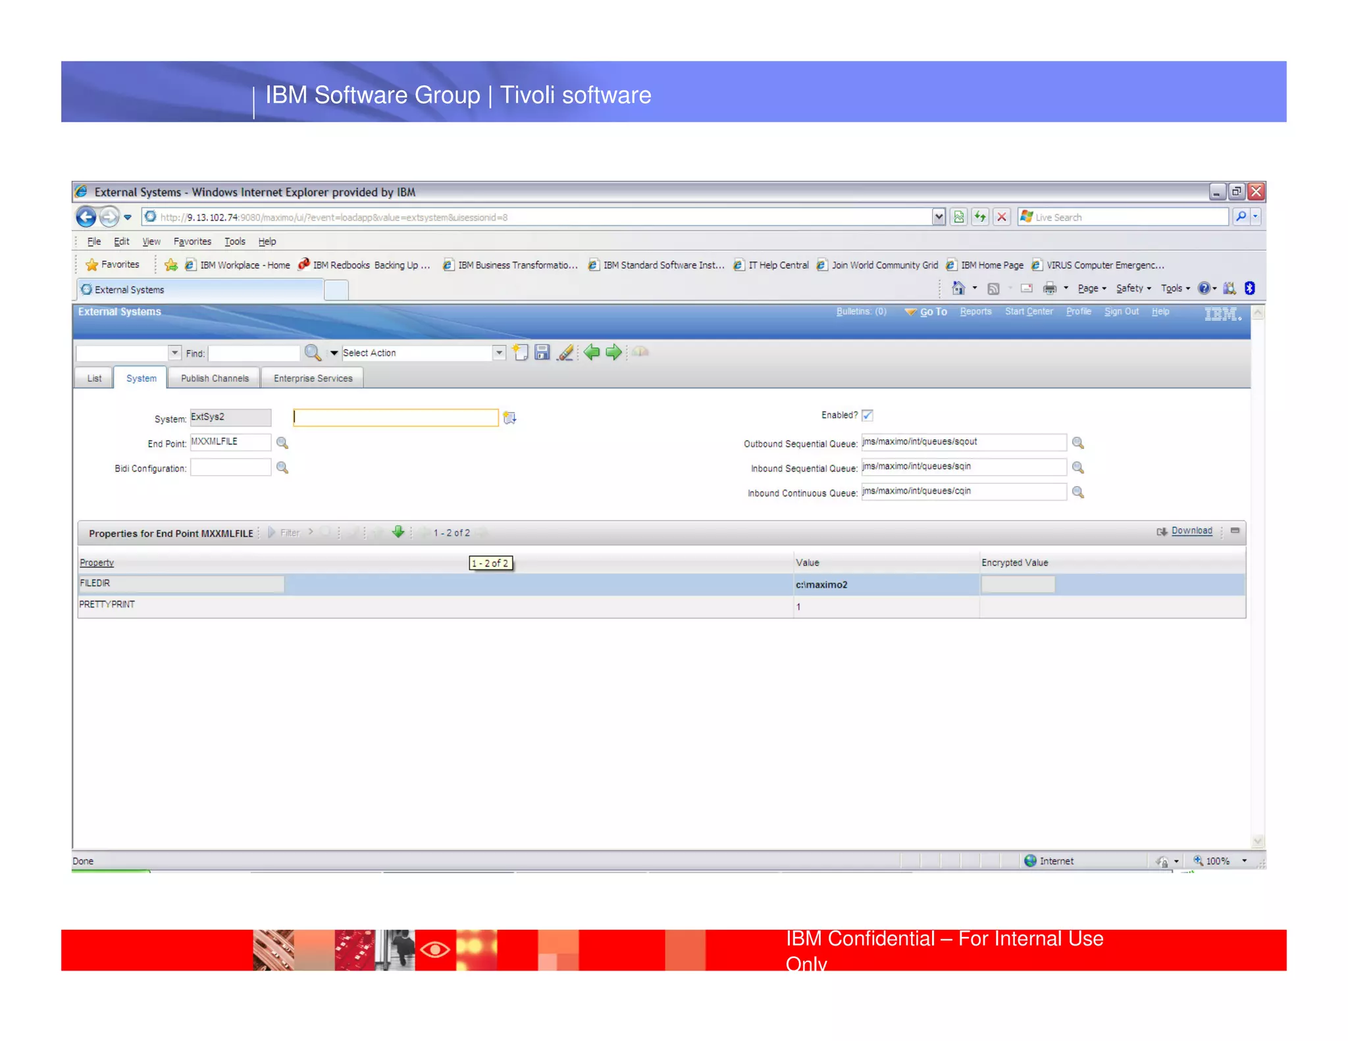Click the greyed KPI gauge icon
Screen dimensions: 1348x1041
point(640,352)
